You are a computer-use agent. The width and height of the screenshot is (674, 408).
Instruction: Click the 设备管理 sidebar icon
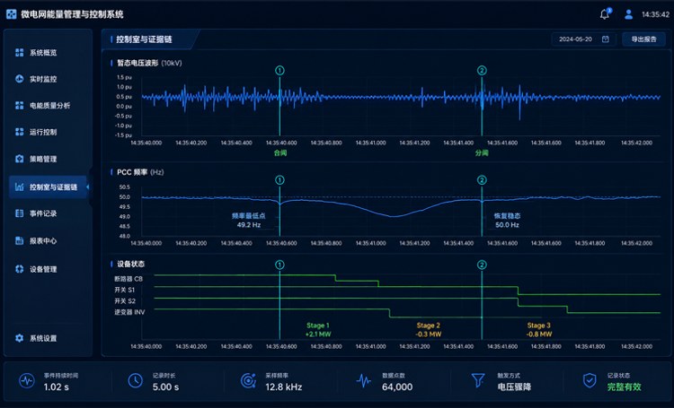[20, 269]
